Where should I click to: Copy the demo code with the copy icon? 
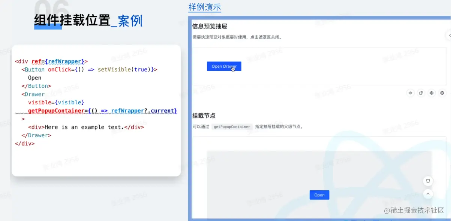pyautogui.click(x=421, y=93)
